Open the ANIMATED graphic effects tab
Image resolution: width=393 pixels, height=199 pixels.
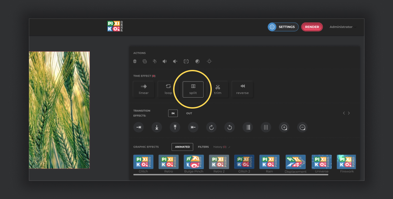pos(182,147)
